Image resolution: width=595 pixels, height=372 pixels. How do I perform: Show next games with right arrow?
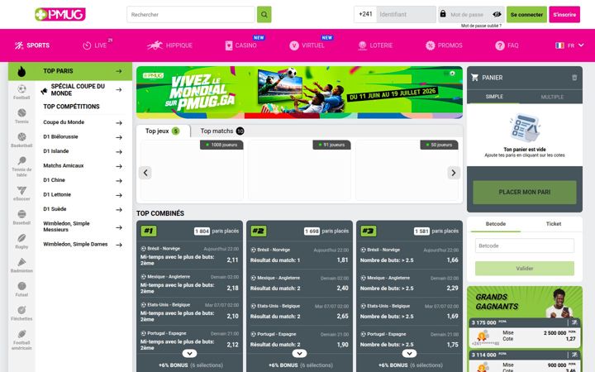pyautogui.click(x=454, y=173)
